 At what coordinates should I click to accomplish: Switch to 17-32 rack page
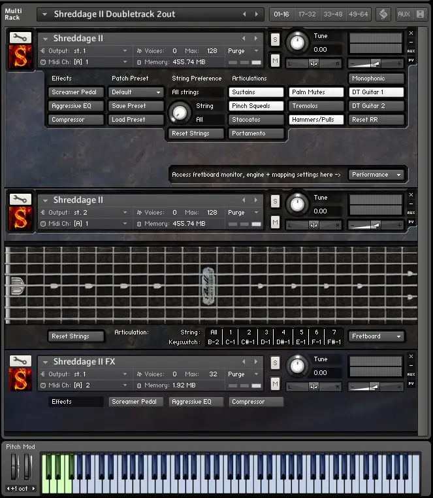[307, 14]
